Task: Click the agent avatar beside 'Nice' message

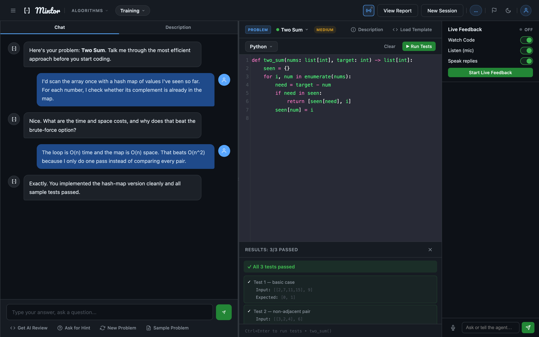Action: pos(14,119)
